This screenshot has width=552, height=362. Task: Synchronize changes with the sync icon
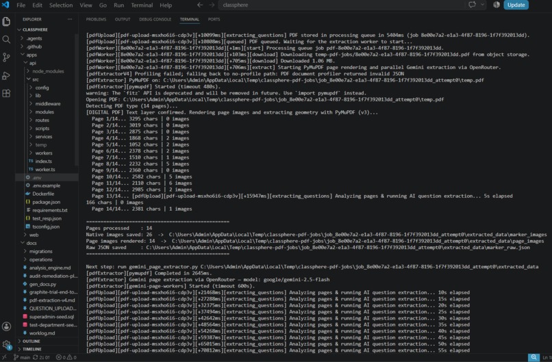tap(41, 357)
